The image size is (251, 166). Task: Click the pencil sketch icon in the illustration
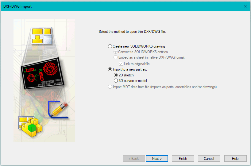tap(58, 110)
